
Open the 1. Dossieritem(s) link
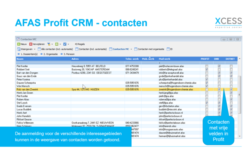(28, 54)
